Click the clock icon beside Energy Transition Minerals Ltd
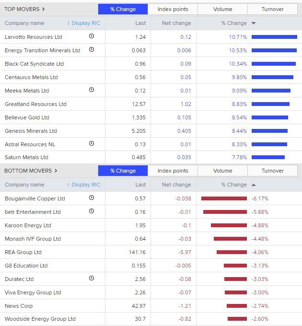 pos(92,49)
